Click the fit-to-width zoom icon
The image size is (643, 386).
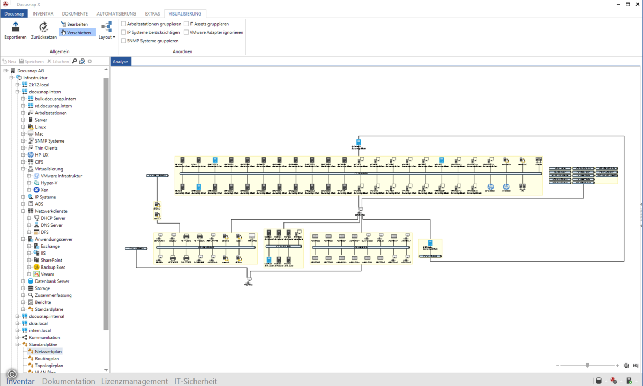point(636,366)
